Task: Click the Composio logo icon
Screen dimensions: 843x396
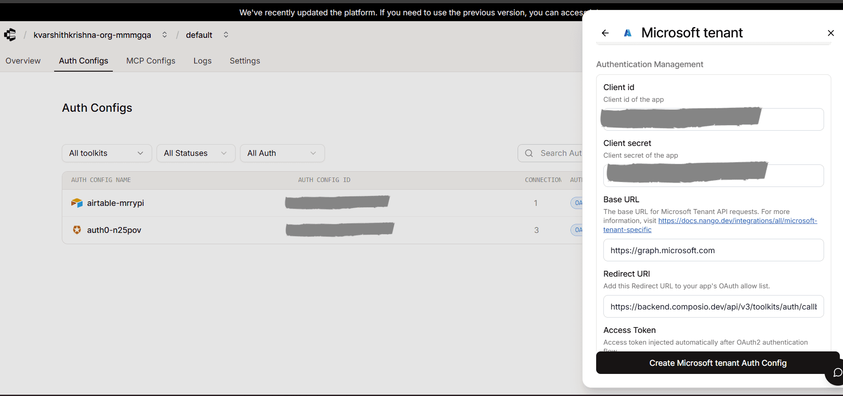Action: click(10, 35)
